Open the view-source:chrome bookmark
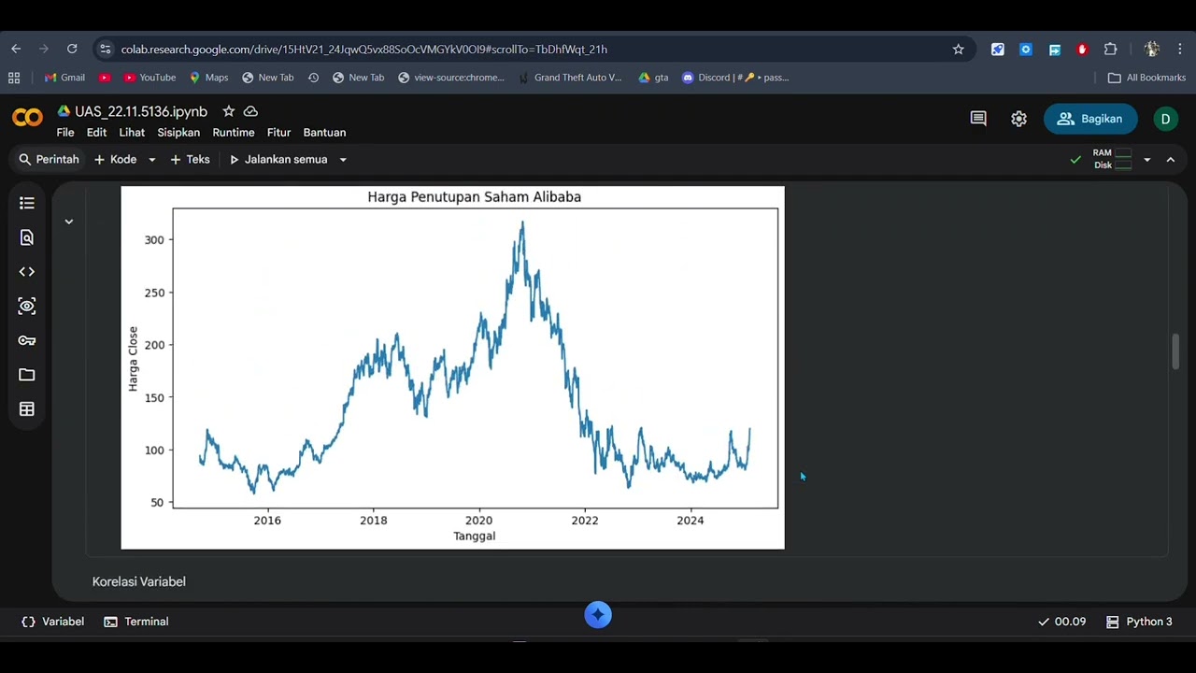 click(450, 78)
